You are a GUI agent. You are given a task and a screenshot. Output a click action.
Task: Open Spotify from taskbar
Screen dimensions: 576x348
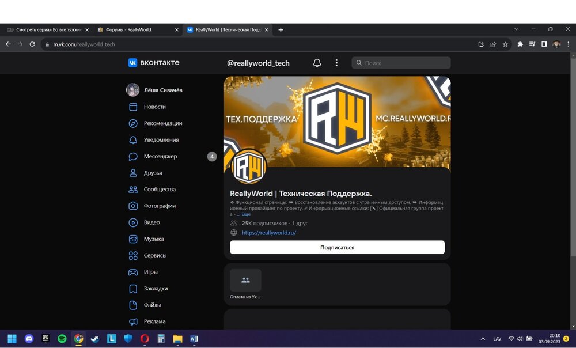click(62, 338)
